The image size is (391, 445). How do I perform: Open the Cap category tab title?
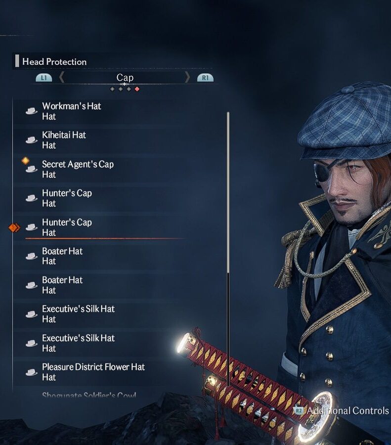125,78
